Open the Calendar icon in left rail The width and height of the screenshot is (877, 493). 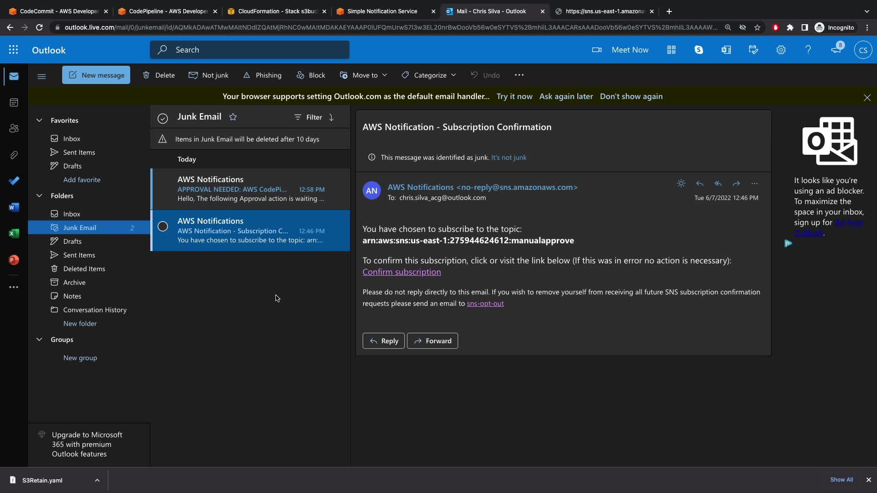(14, 102)
